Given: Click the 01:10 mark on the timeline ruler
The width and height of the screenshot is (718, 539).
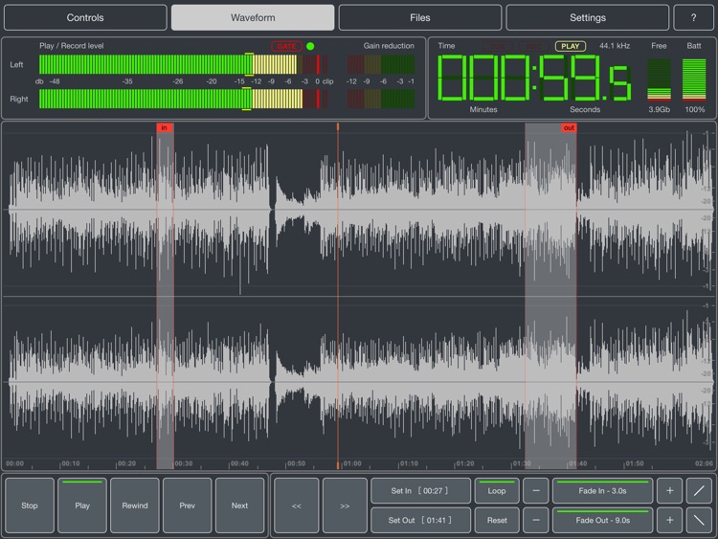Looking at the screenshot, I should 409,463.
